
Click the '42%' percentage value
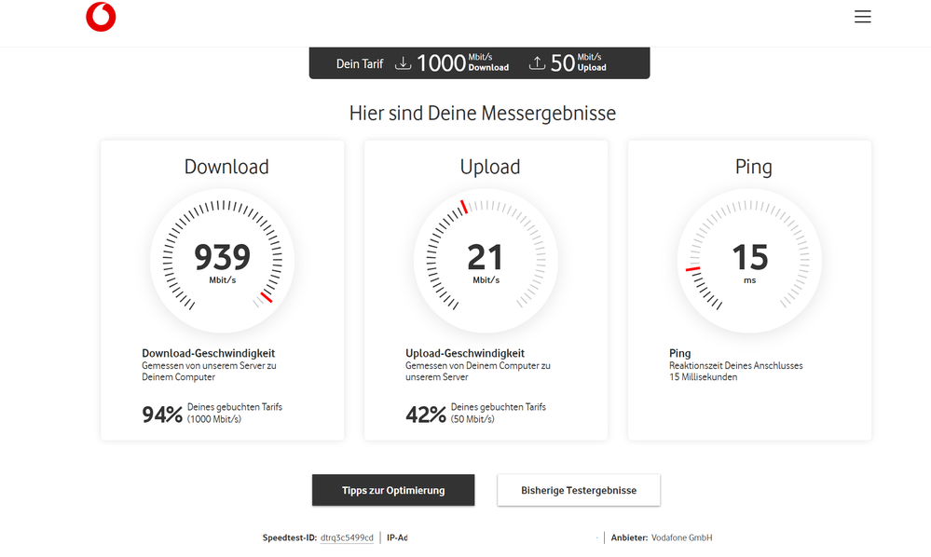click(426, 414)
